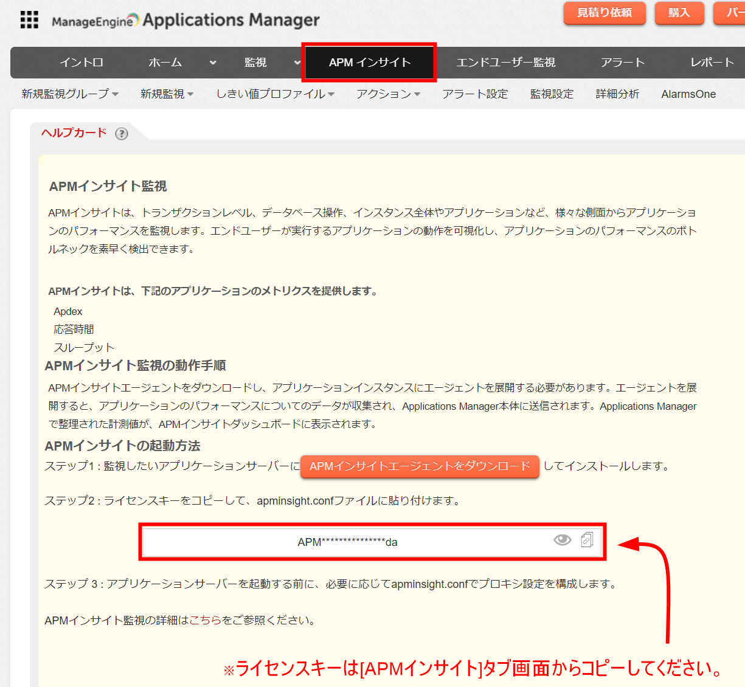This screenshot has width=745, height=687.
Task: Expand the ホーム dropdown arrow
Action: [x=213, y=63]
